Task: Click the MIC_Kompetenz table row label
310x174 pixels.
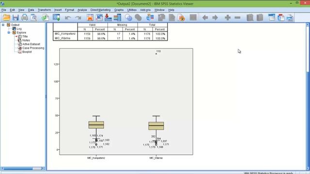Action: [65, 34]
